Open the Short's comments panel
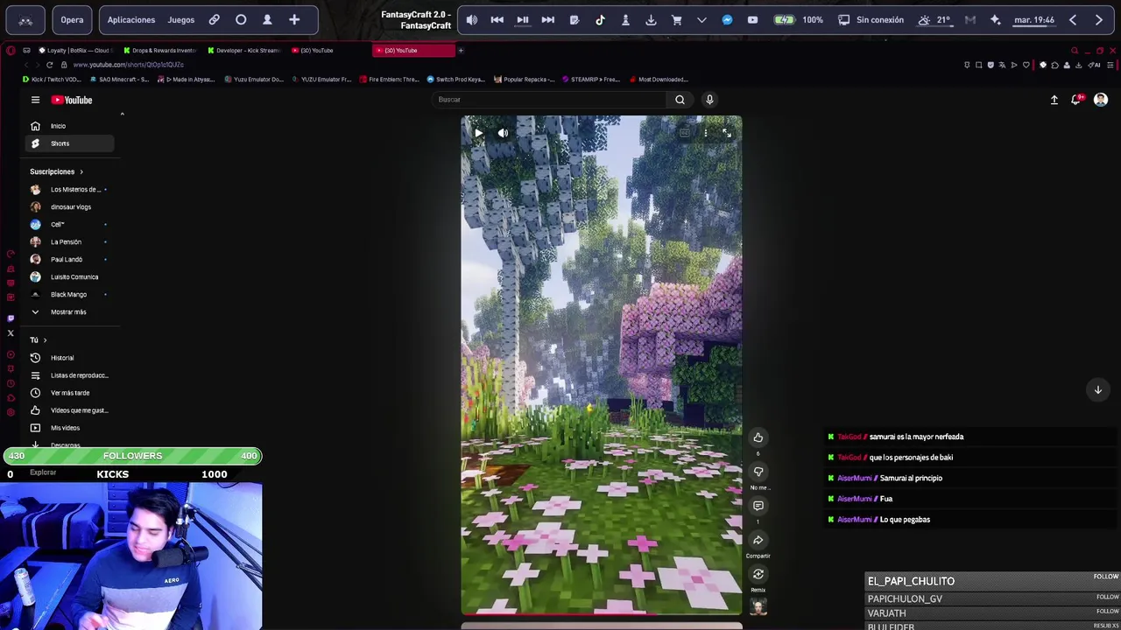 [x=758, y=506]
